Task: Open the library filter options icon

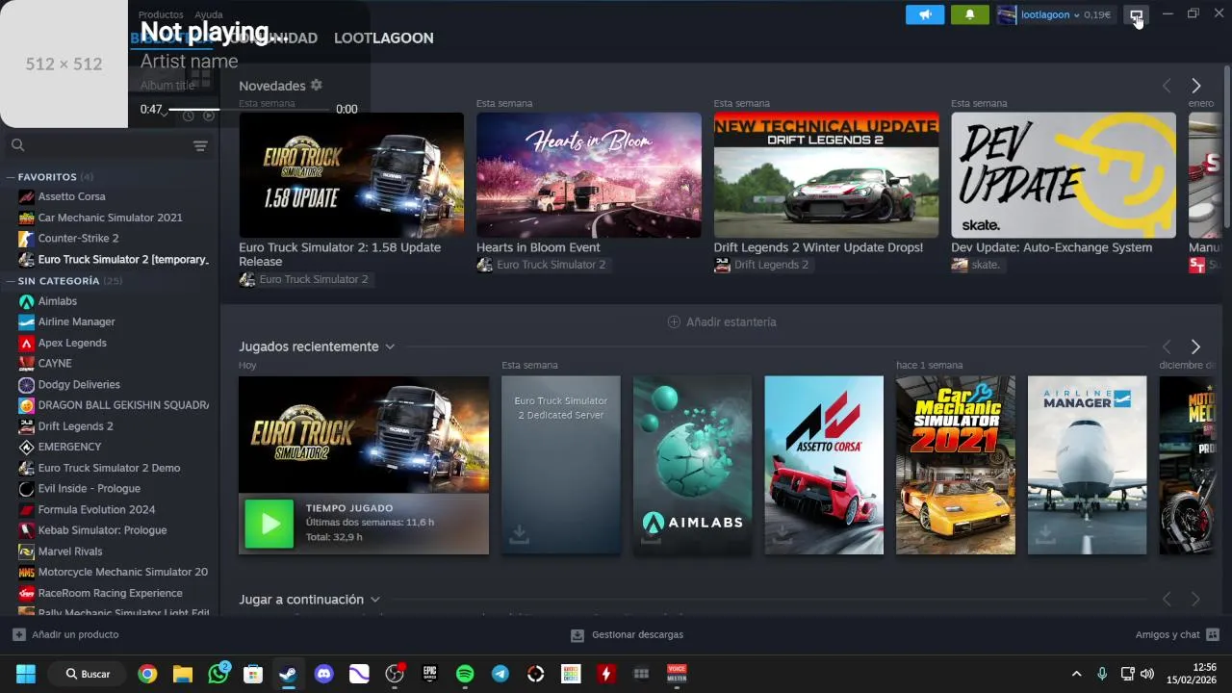Action: [x=200, y=146]
